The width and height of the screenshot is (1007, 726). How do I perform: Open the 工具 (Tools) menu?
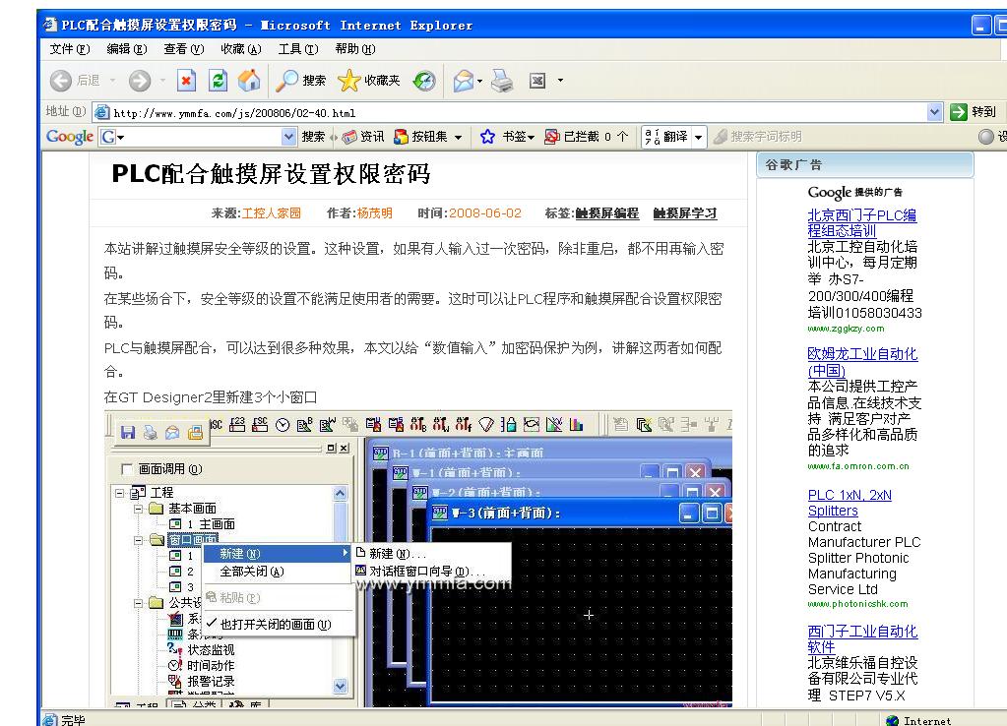[297, 49]
